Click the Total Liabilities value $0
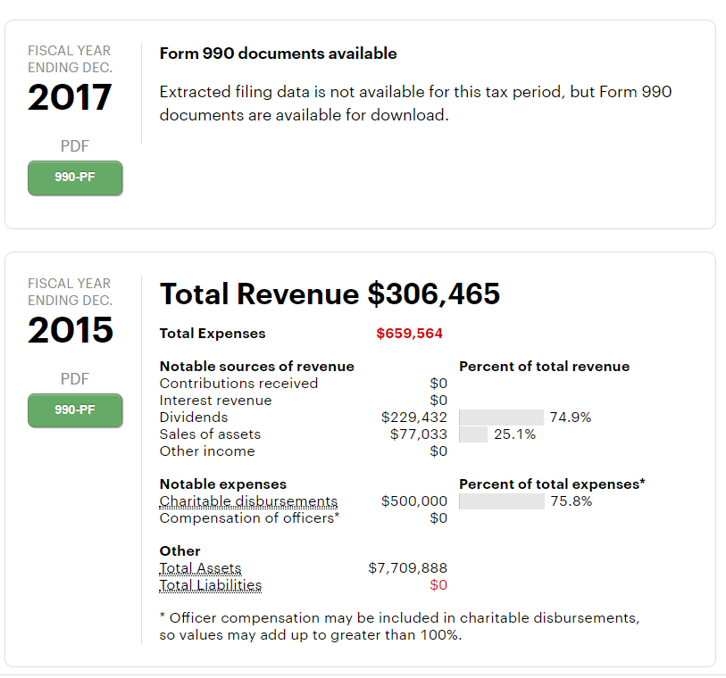The width and height of the screenshot is (726, 678). (x=438, y=585)
